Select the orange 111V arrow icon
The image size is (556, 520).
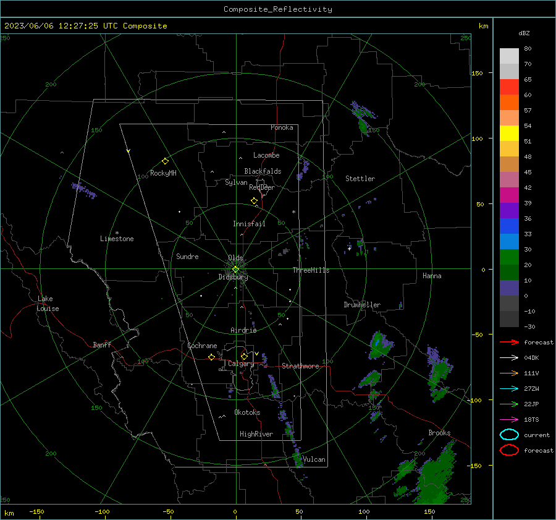pos(509,373)
